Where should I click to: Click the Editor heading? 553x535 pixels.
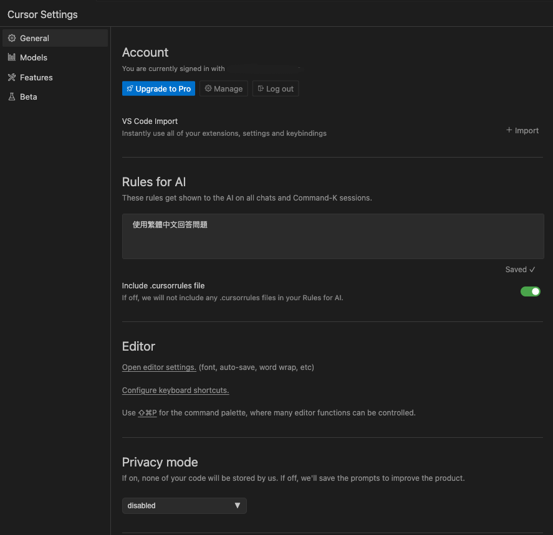click(138, 346)
